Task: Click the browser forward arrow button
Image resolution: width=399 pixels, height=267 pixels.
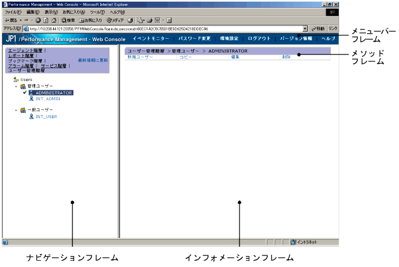Action: click(27, 20)
